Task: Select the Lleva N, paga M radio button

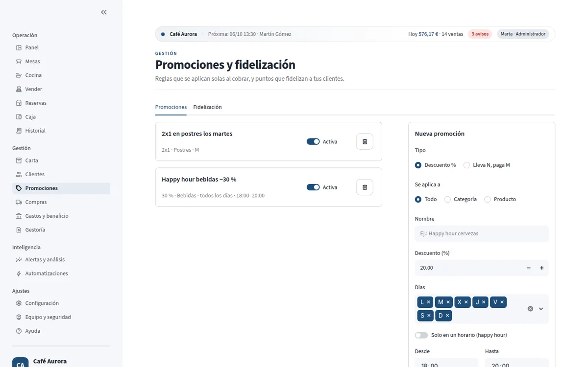Action: [466, 165]
